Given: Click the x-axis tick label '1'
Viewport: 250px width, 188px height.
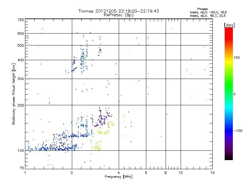Looking at the screenshot, I should [25, 173].
